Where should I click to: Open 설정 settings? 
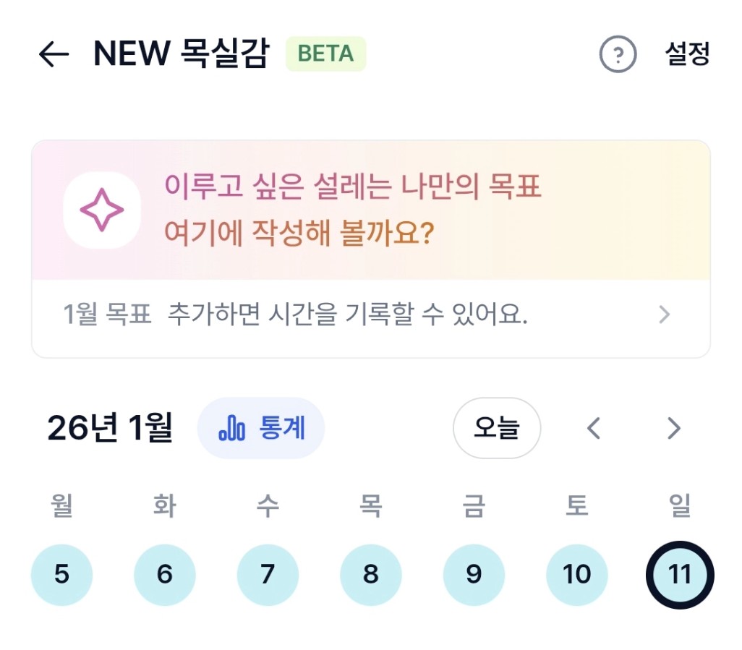coord(687,54)
